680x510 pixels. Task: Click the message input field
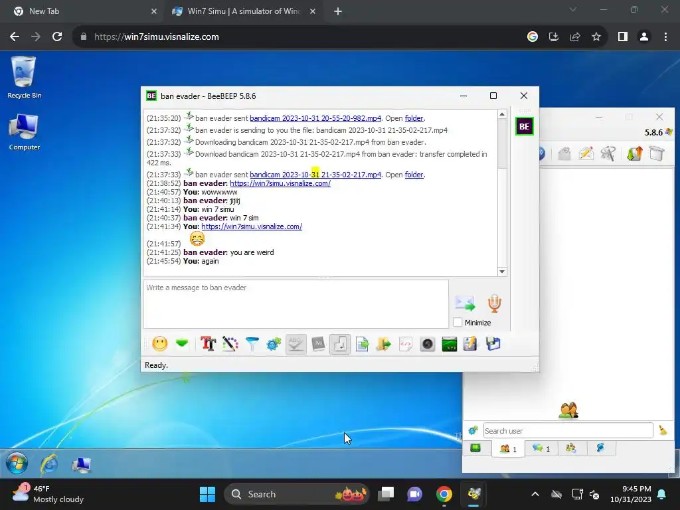click(x=296, y=304)
